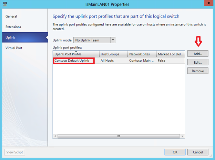Viewport: 215px width, 160px height.
Task: Click the View Script button
Action: click(15, 152)
